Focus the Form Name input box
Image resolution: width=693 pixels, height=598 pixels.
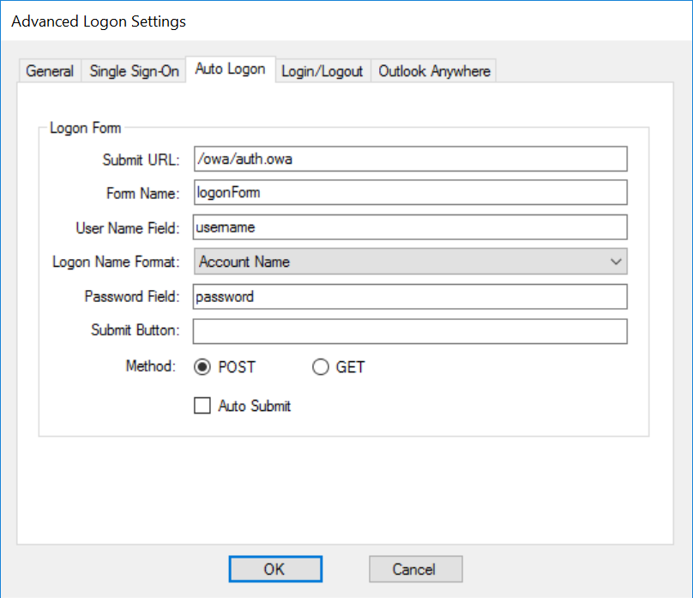click(410, 193)
